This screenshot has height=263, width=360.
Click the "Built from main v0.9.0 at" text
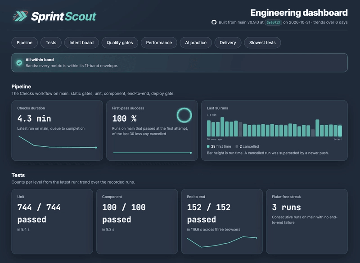pos(241,22)
